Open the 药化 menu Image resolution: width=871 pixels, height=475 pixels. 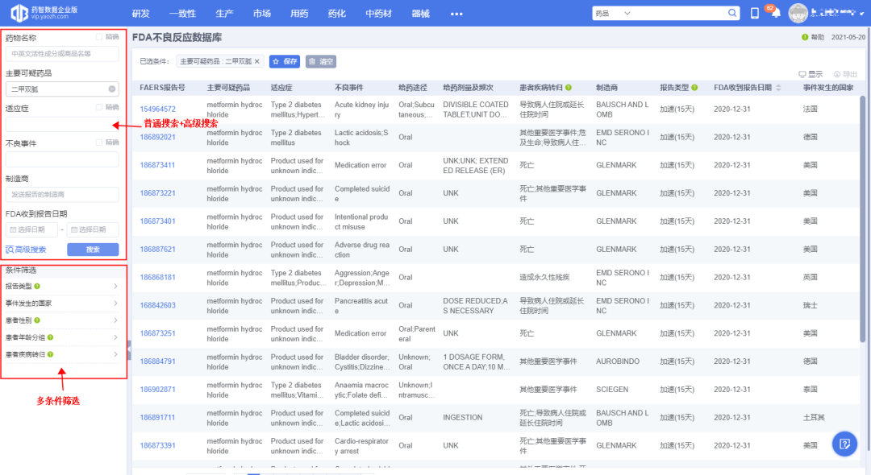click(x=336, y=14)
